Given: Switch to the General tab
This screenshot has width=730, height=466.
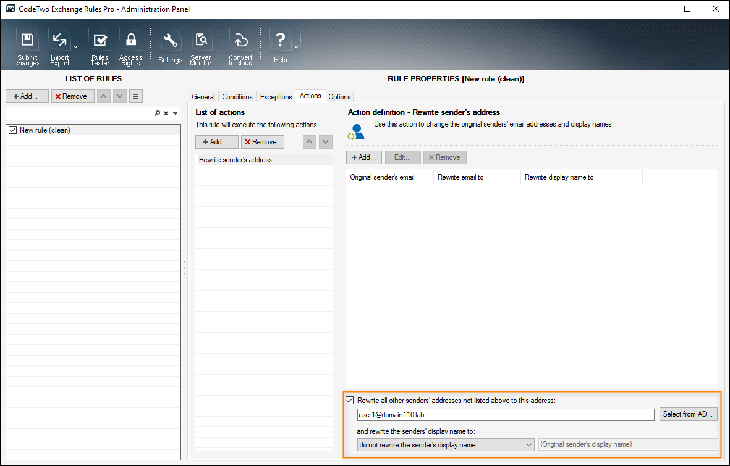Looking at the screenshot, I should point(203,97).
